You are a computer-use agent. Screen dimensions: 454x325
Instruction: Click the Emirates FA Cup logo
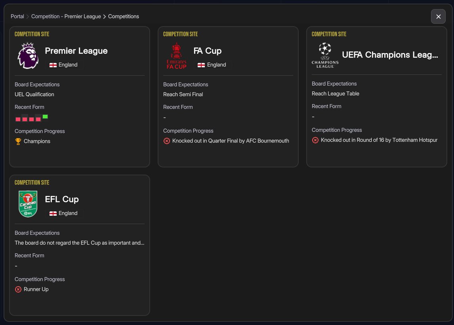click(x=176, y=56)
